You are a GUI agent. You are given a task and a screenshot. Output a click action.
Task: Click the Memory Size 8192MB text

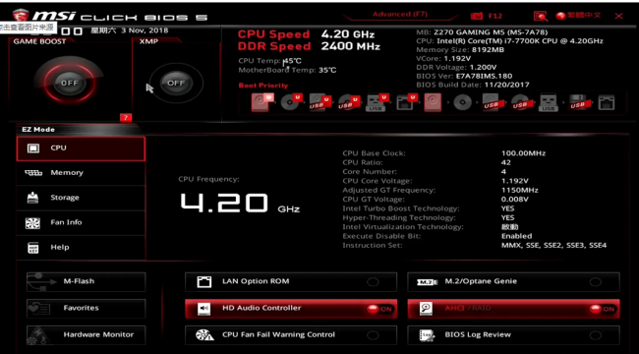click(x=460, y=50)
